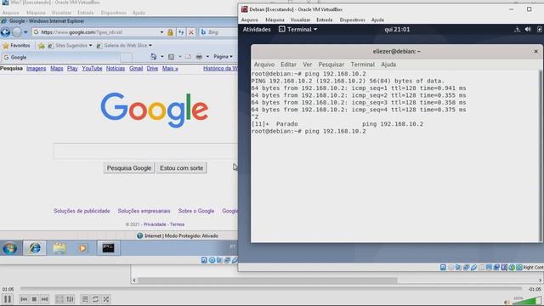
Task: Expand the address bar URL dropdown
Action: [161, 32]
